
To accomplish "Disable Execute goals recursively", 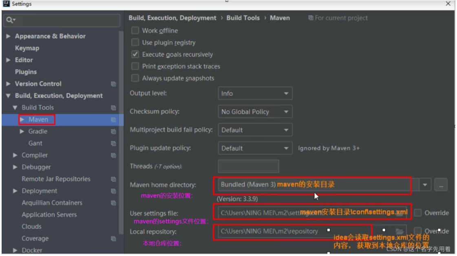I will (135, 54).
